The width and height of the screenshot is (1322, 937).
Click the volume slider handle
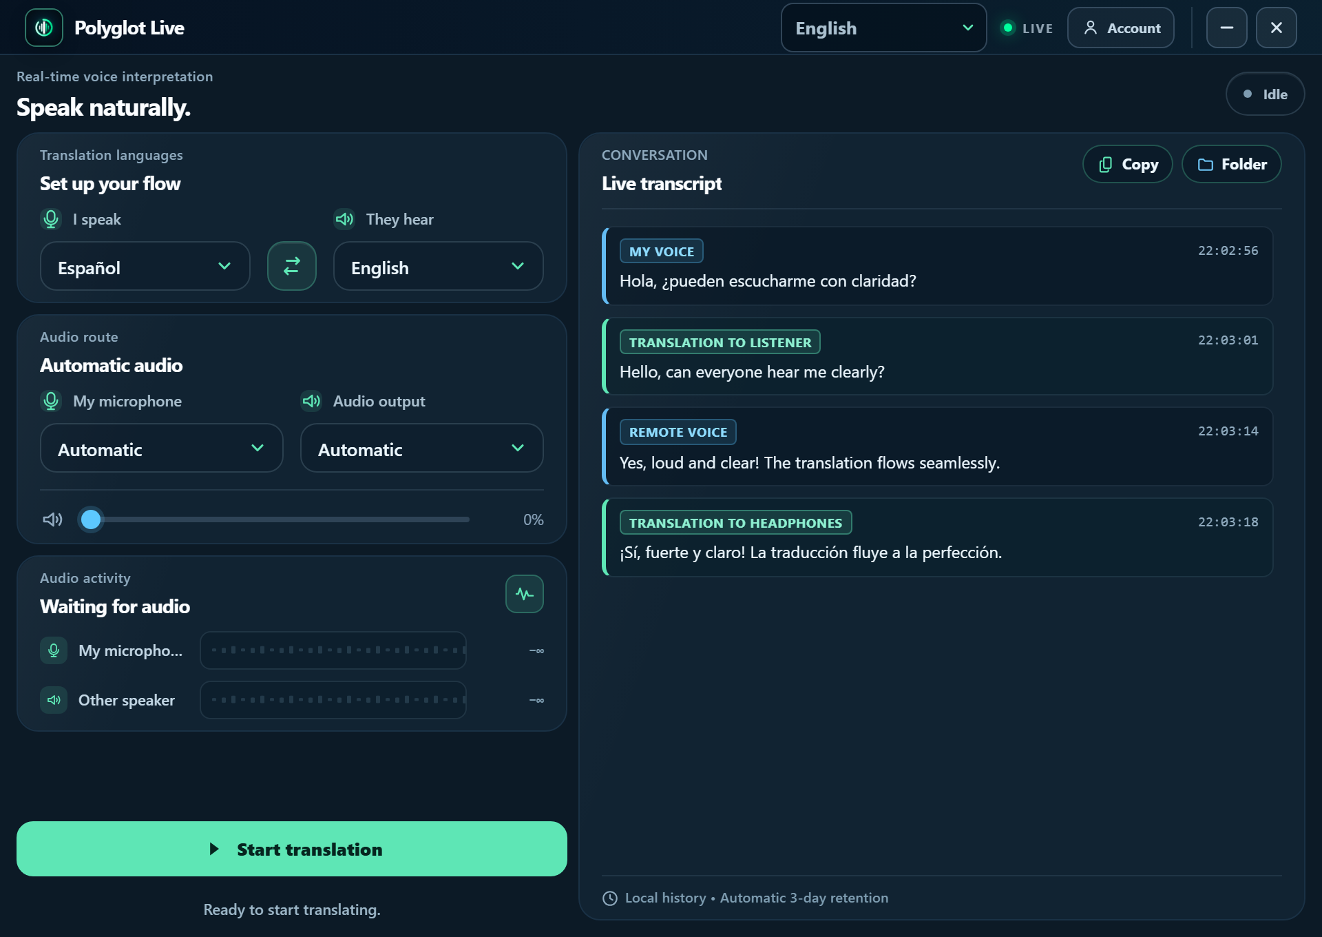(91, 519)
